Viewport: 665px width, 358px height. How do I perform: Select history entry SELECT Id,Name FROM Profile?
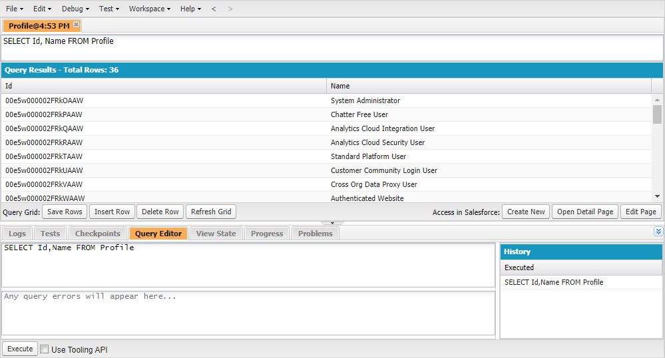coord(554,282)
